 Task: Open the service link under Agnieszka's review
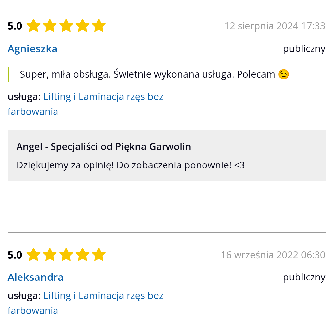103,96
